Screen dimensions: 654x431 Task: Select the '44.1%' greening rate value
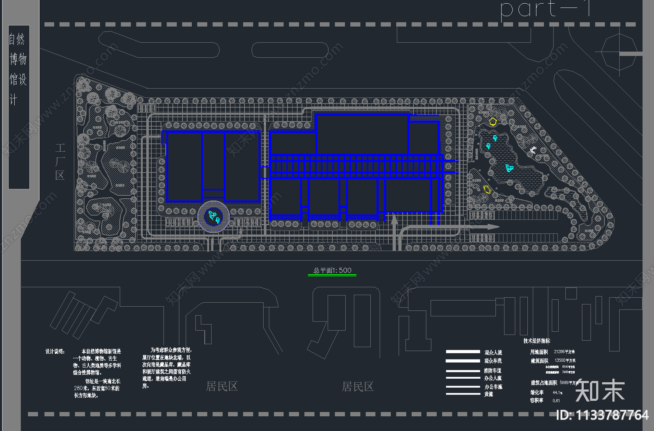click(x=558, y=393)
